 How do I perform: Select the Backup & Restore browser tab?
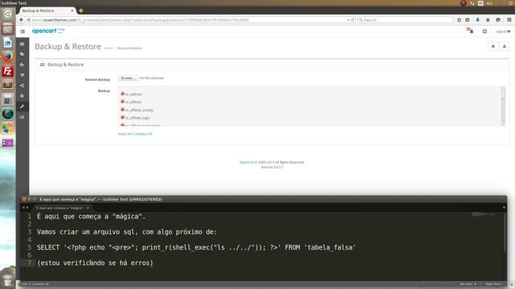click(x=46, y=10)
